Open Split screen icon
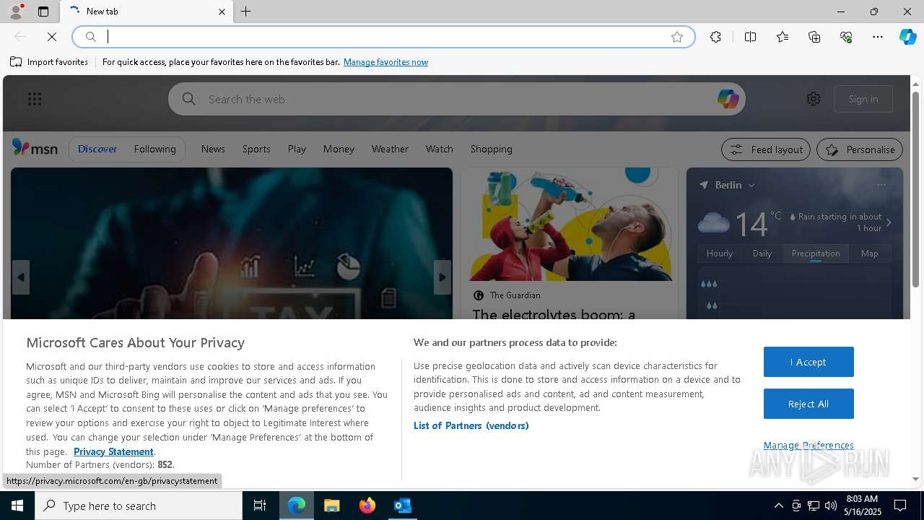This screenshot has width=924, height=520. tap(750, 37)
